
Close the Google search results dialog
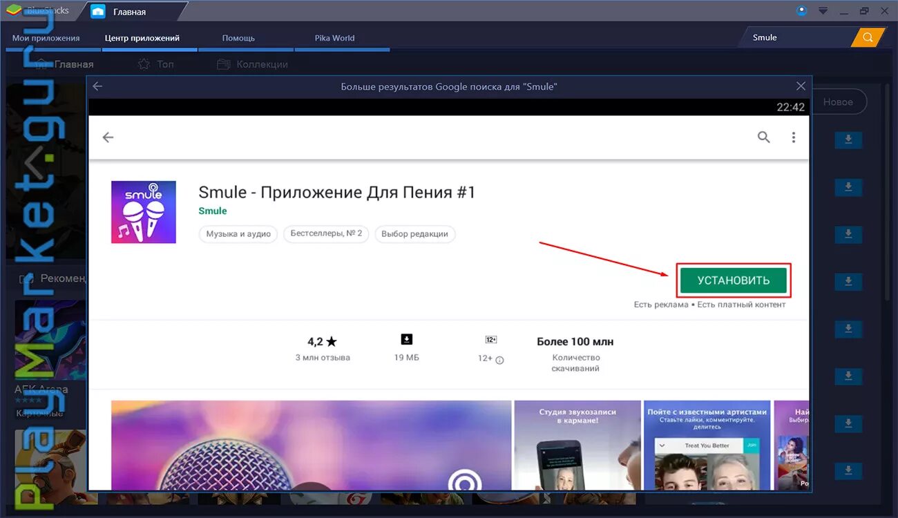point(801,86)
